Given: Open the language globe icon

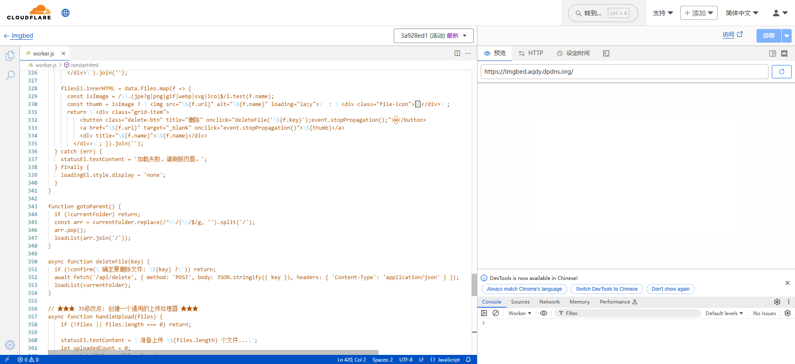Looking at the screenshot, I should click(65, 13).
